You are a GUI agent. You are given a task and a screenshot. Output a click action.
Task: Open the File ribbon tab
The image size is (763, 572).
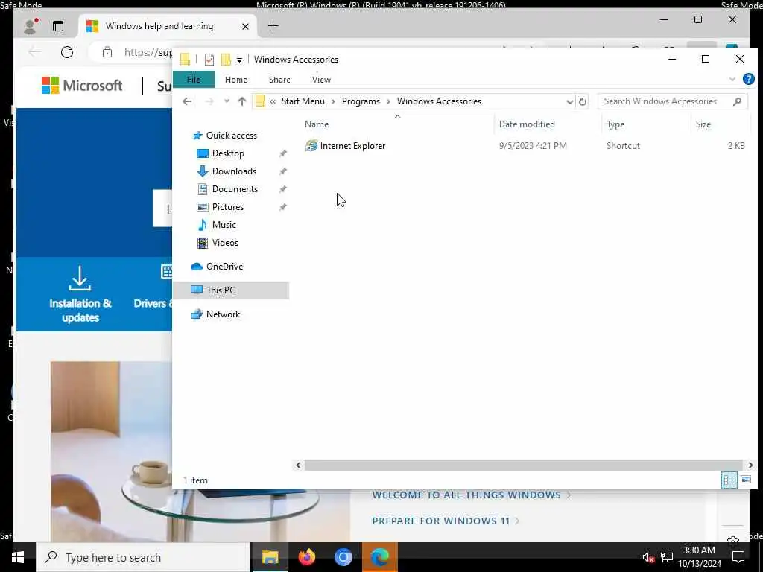[x=194, y=80]
